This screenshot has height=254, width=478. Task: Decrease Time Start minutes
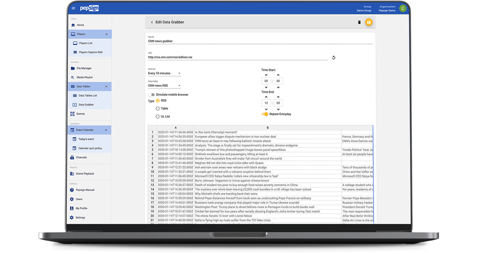tap(278, 87)
